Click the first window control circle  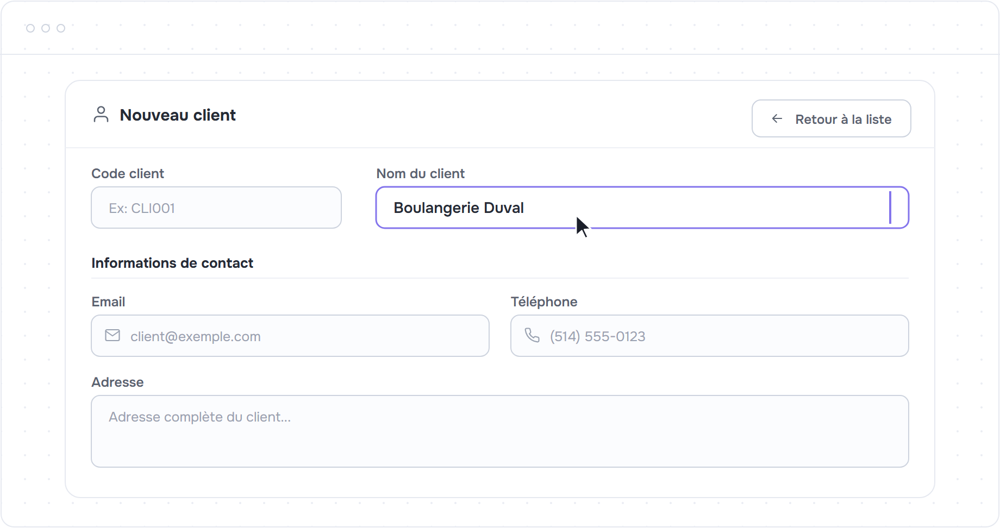point(30,28)
